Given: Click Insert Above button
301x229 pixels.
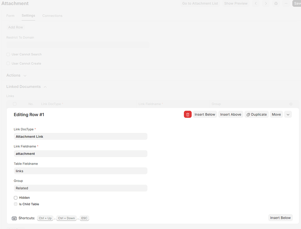Looking at the screenshot, I should 230,115.
